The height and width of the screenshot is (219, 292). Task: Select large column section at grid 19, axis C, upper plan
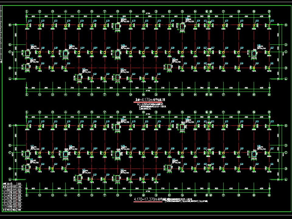coord(254,53)
